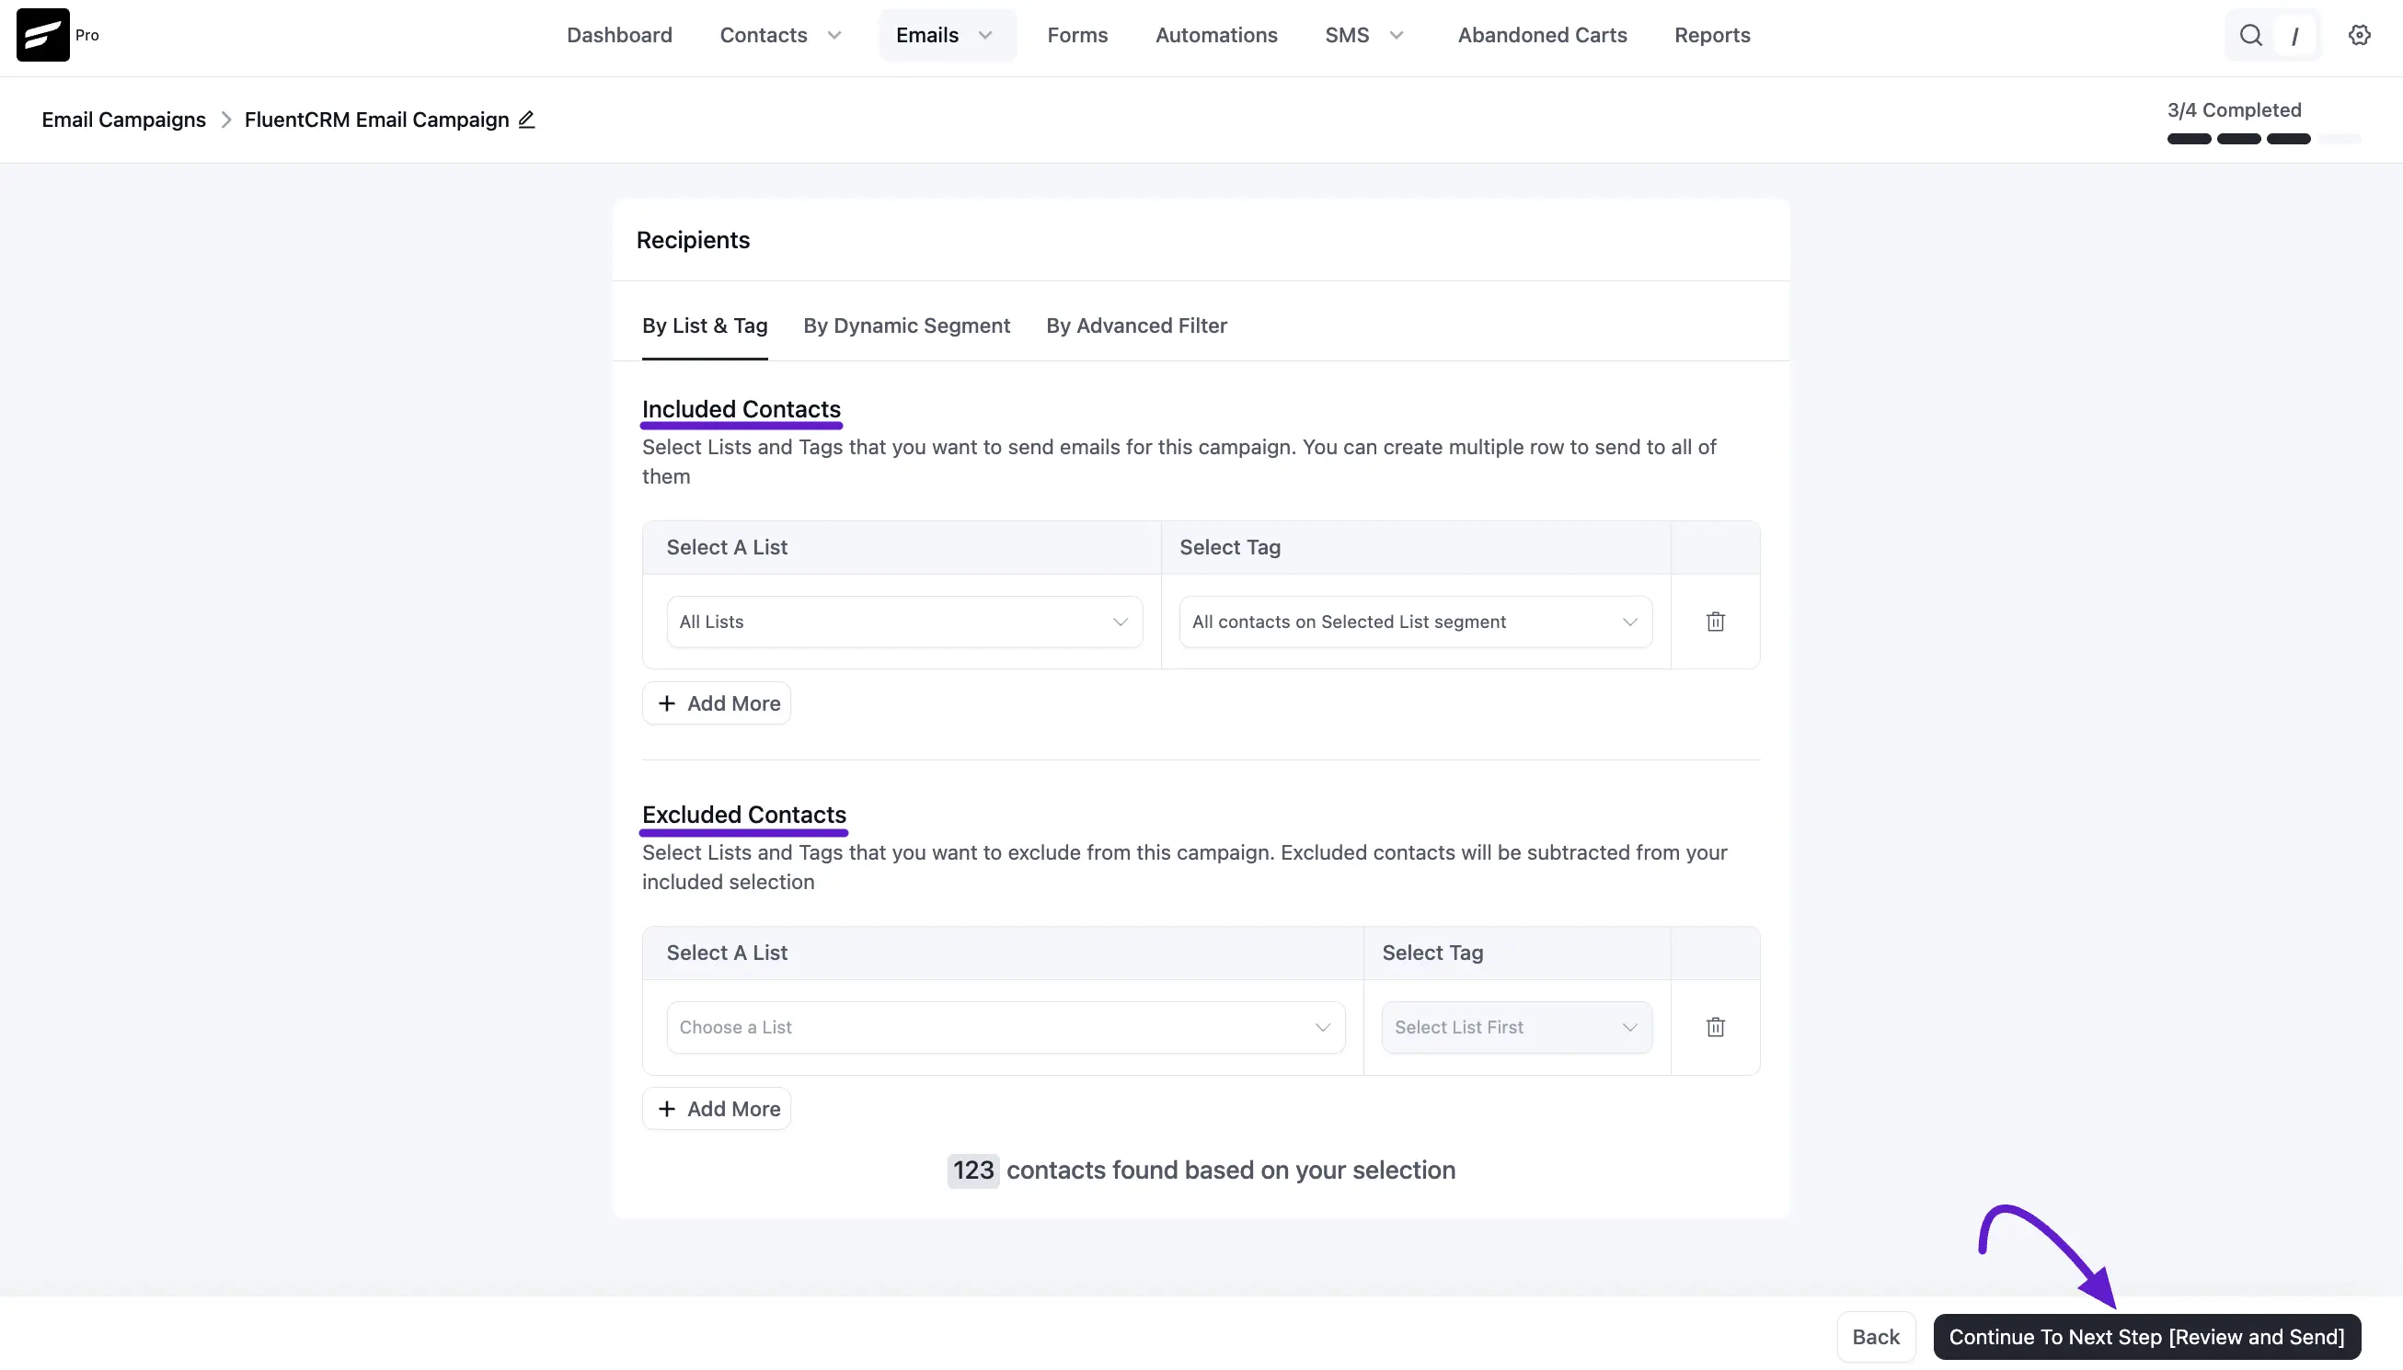Switch to By Advanced Filter tab

pyautogui.click(x=1136, y=325)
